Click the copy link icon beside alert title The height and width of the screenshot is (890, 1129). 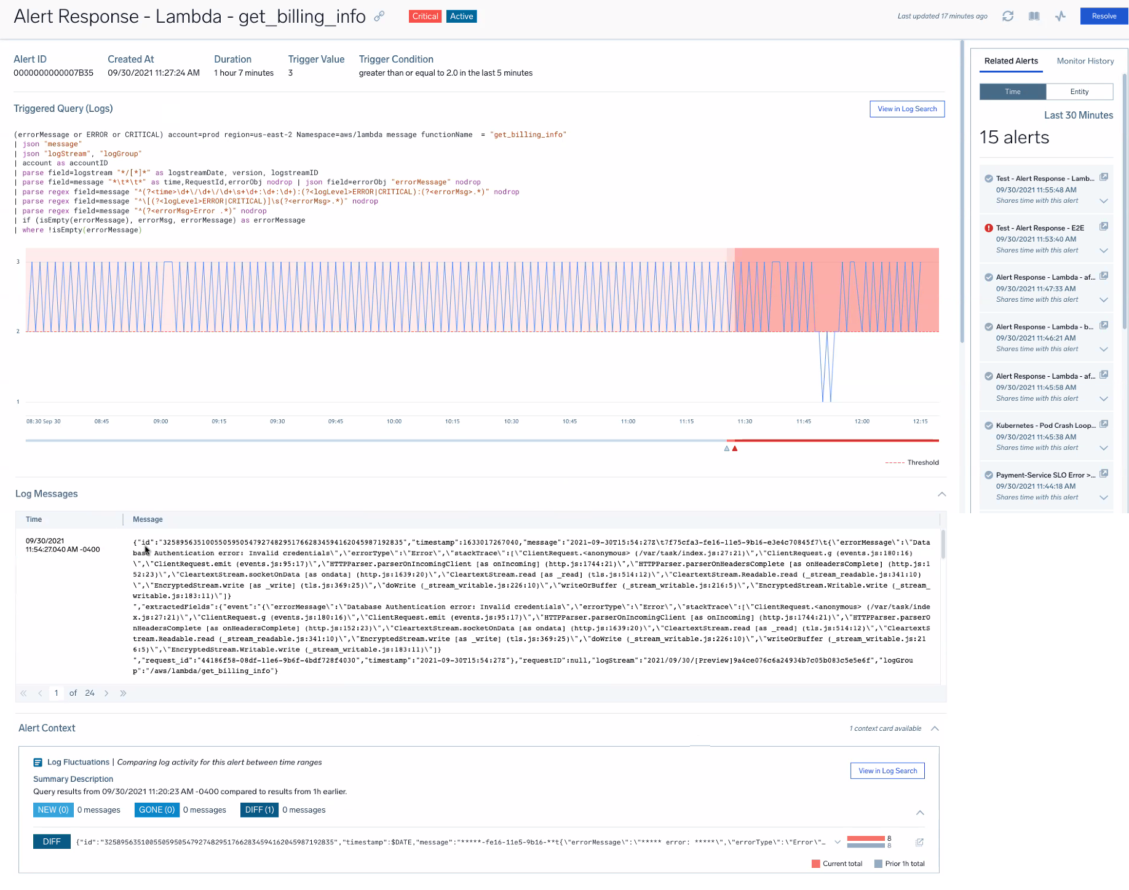pyautogui.click(x=380, y=17)
